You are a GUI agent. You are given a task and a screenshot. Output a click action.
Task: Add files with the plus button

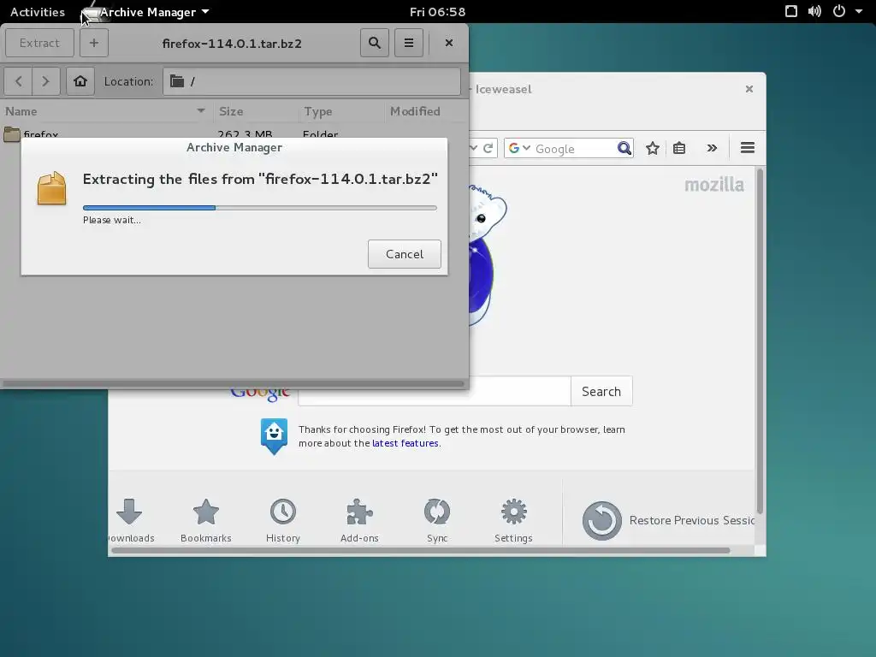pos(94,43)
